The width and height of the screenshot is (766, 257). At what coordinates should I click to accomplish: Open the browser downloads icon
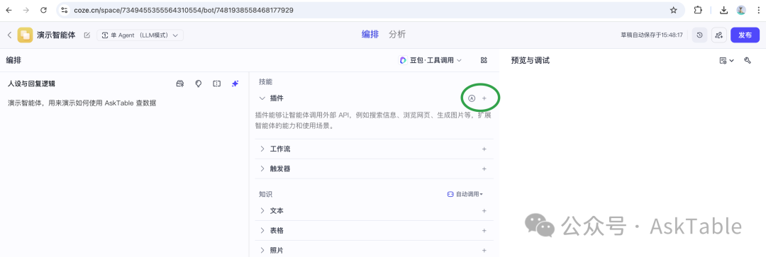click(724, 10)
